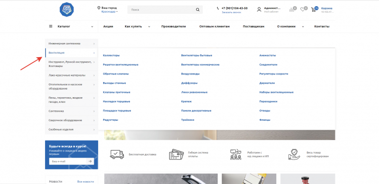Expand Сантехника category arrow
This screenshot has width=379, height=184.
coord(94,111)
